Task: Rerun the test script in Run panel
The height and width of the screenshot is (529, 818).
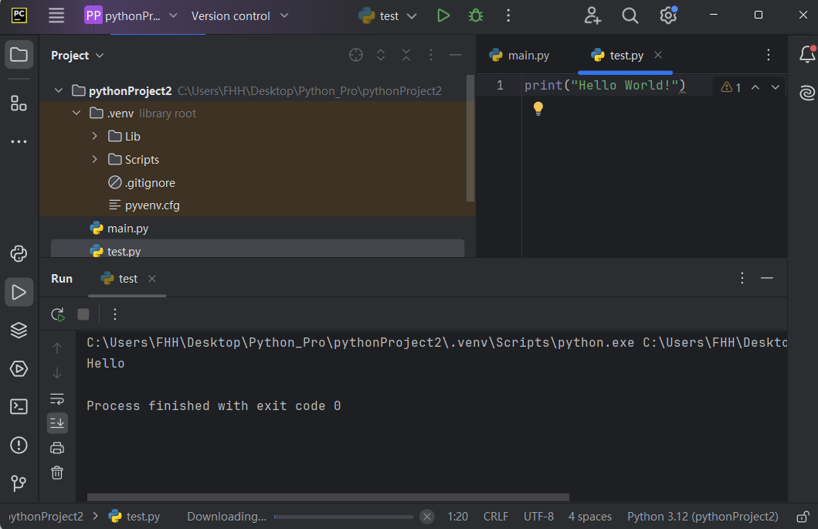Action: [x=57, y=314]
